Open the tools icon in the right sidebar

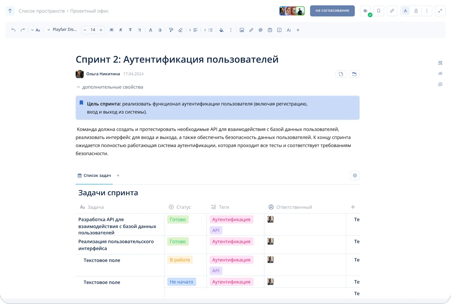coord(440,63)
